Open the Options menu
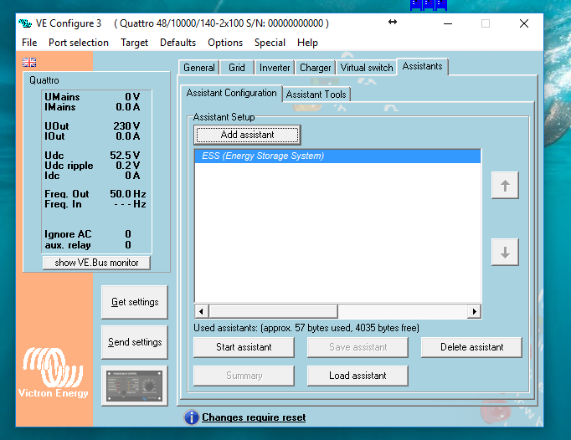This screenshot has height=440, width=571. 225,43
